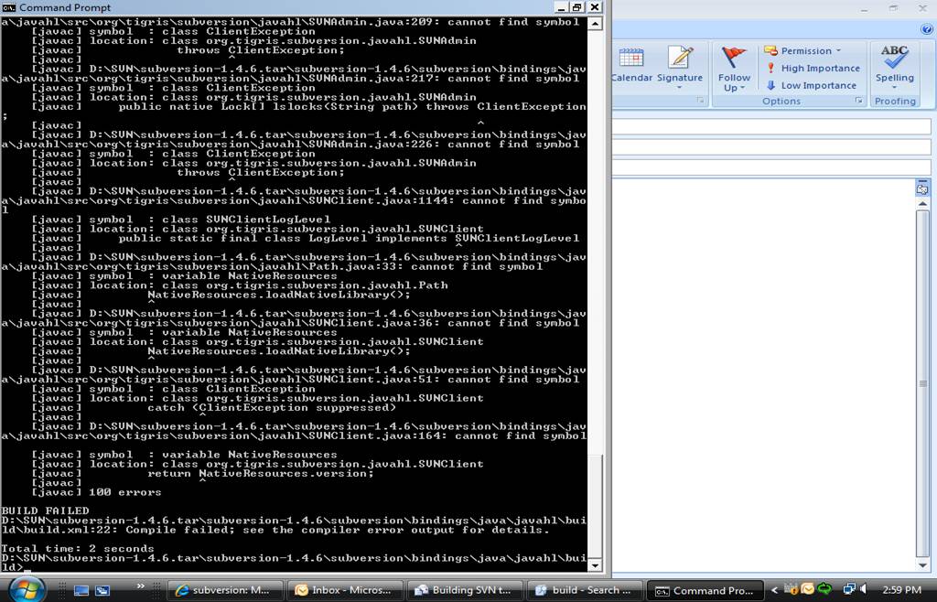Click the message window's scroll up arrow

(x=922, y=204)
